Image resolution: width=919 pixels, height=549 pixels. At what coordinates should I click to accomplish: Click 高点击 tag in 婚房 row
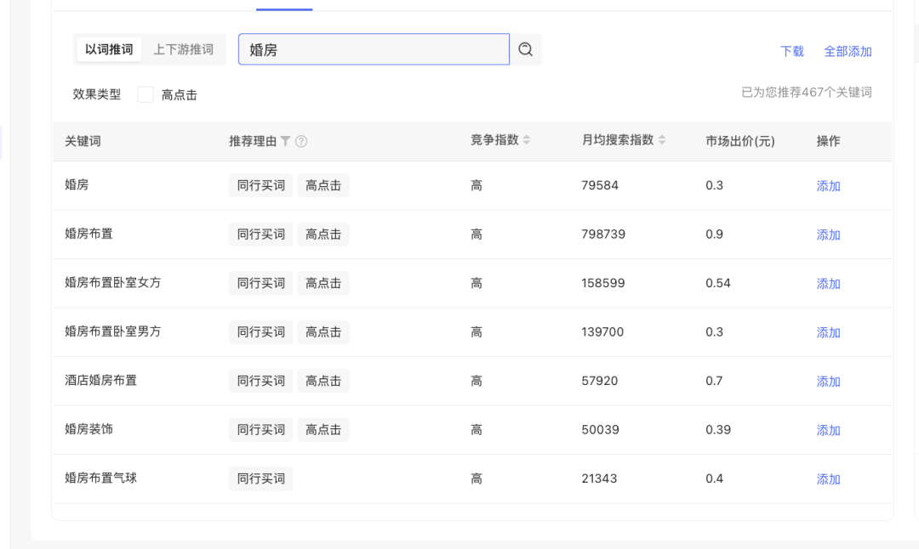pyautogui.click(x=323, y=185)
